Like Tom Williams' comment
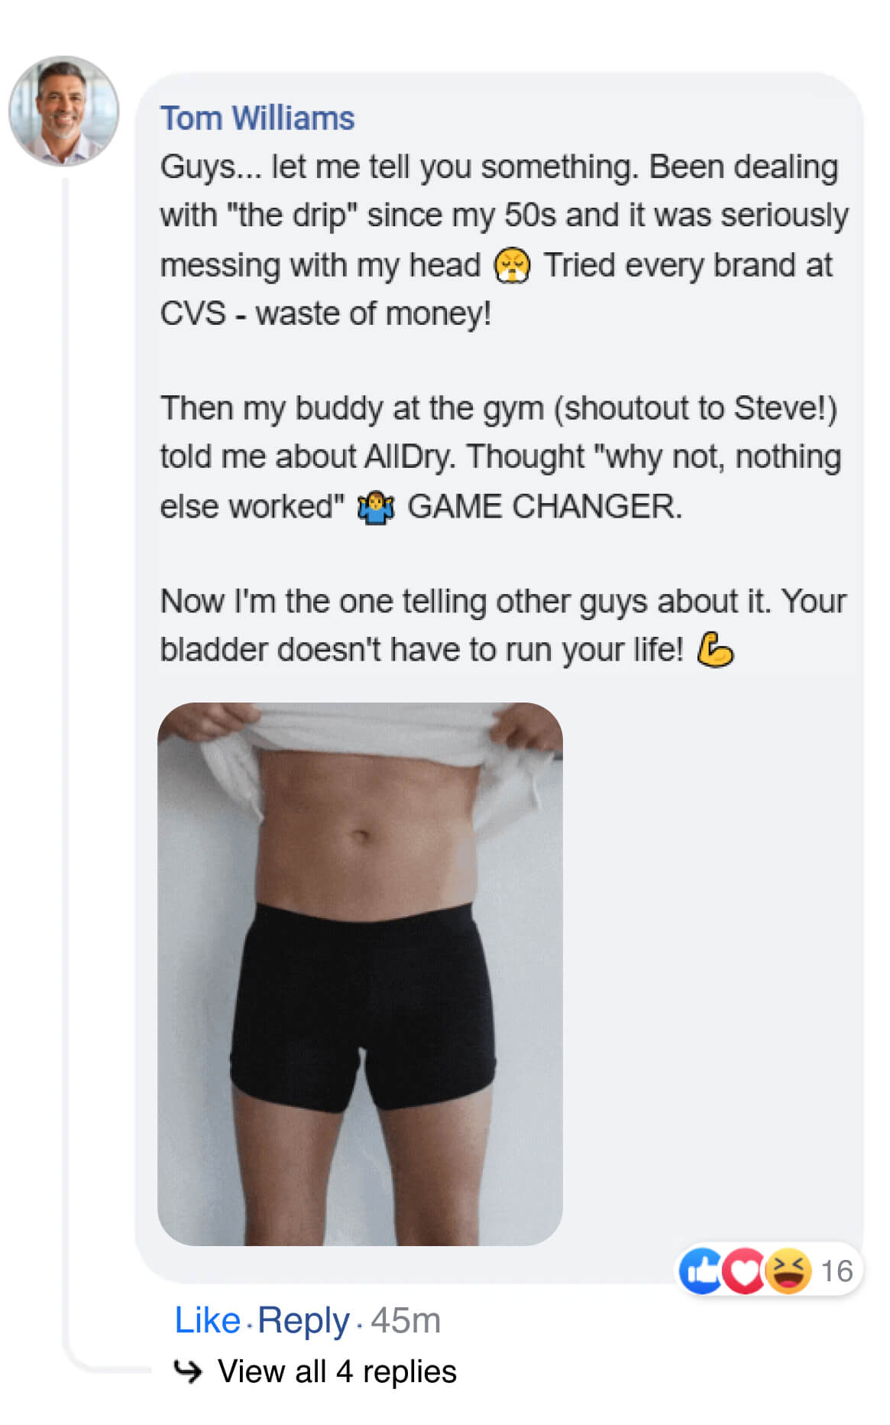The height and width of the screenshot is (1425, 890). point(207,1320)
